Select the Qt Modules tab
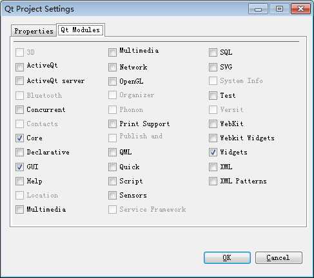Image resolution: width=314 pixels, height=278 pixels. point(81,30)
